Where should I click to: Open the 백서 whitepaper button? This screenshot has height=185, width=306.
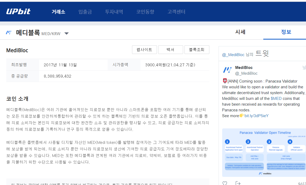(171, 50)
